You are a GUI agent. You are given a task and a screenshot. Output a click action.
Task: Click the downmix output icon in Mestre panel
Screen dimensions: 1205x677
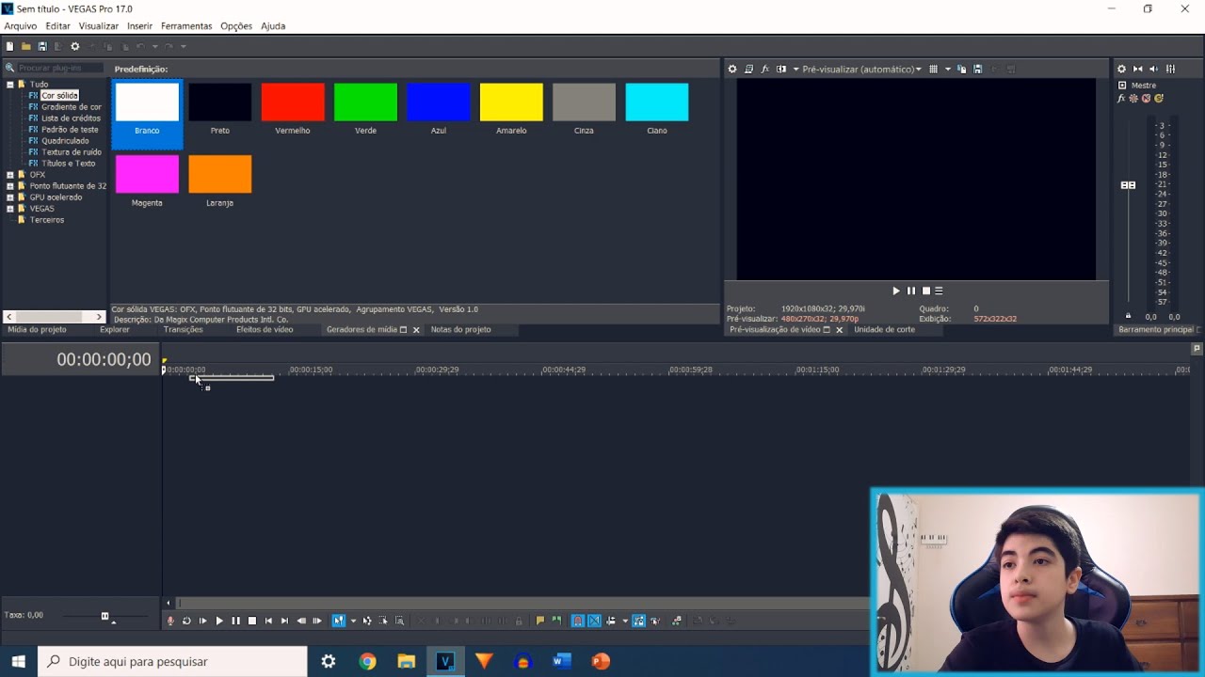point(1138,69)
